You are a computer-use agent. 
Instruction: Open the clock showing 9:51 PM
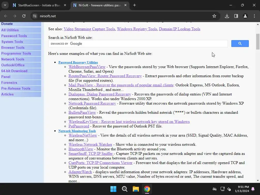click(x=242, y=189)
